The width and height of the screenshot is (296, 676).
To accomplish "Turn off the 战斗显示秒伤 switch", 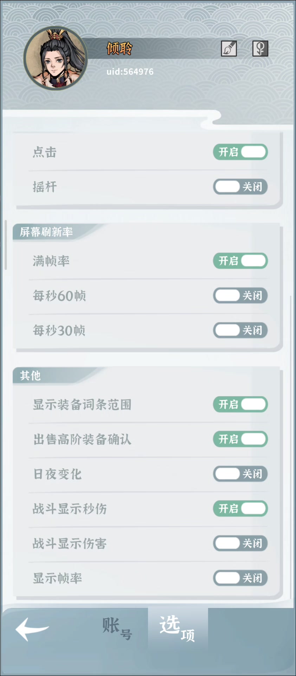I will (240, 508).
